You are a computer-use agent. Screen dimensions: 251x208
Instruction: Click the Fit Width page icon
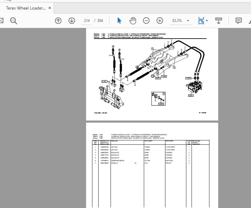201,20
